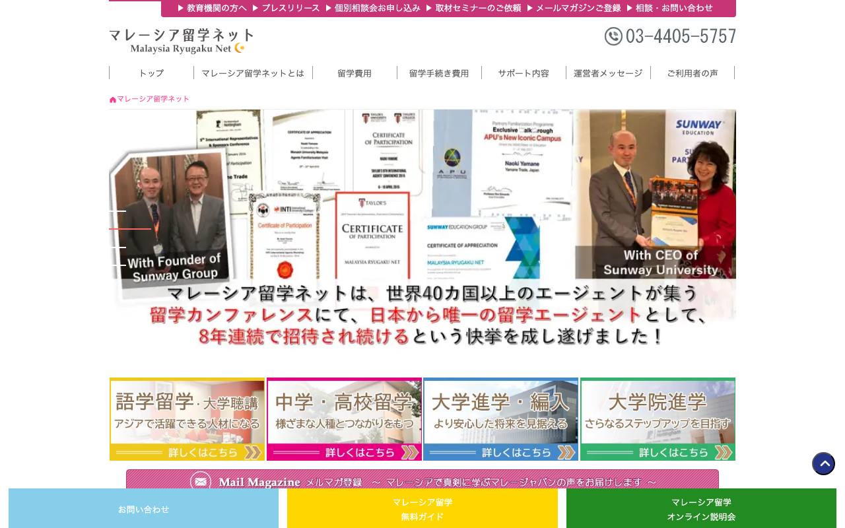Viewport: 845px width, 528px height.
Task: Open the サポート内容 menu item
Action: [524, 73]
